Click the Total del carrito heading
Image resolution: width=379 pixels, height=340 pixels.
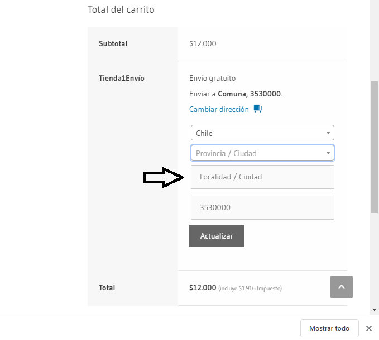121,9
